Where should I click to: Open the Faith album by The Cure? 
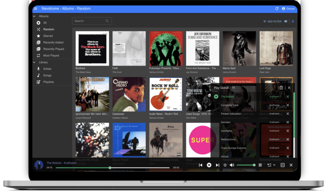coord(129,49)
